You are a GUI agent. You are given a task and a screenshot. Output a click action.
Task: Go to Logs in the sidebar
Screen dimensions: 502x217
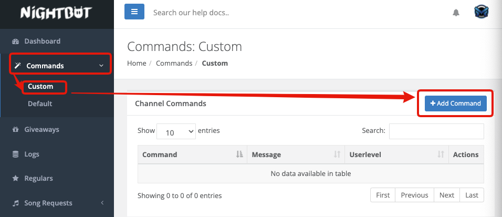32,154
